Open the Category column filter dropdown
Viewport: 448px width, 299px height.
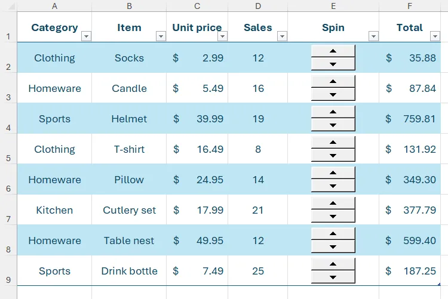[x=86, y=36]
